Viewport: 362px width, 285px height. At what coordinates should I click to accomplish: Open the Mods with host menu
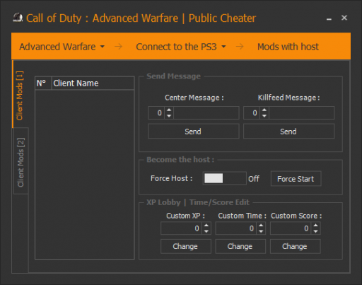click(288, 47)
